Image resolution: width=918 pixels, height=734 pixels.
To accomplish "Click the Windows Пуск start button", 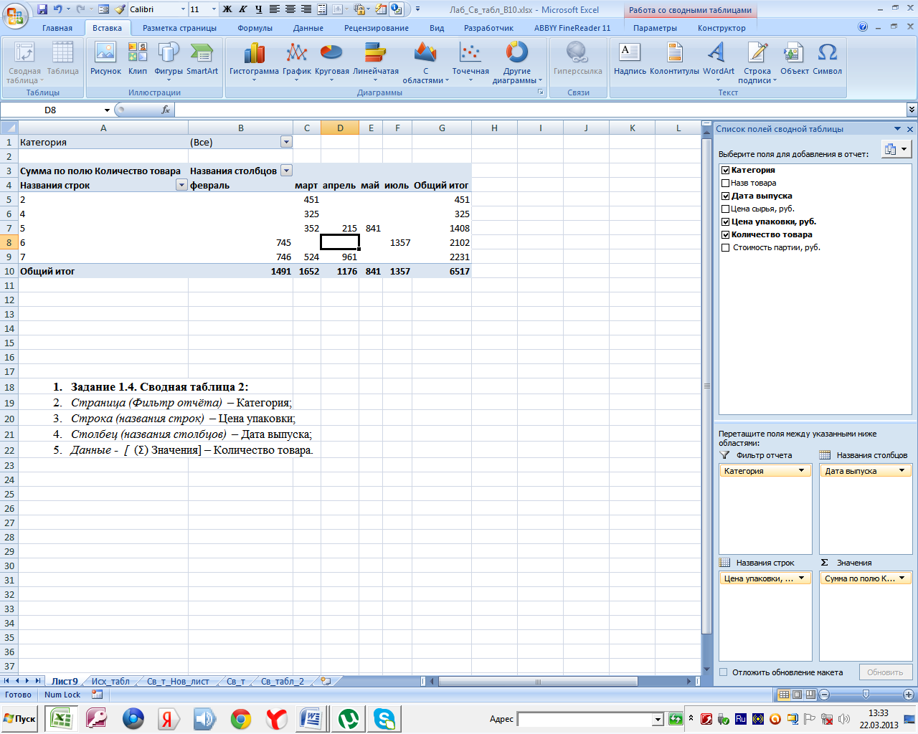I will [19, 719].
